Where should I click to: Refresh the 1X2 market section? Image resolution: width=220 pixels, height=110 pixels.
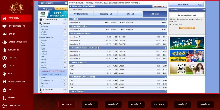point(166,19)
